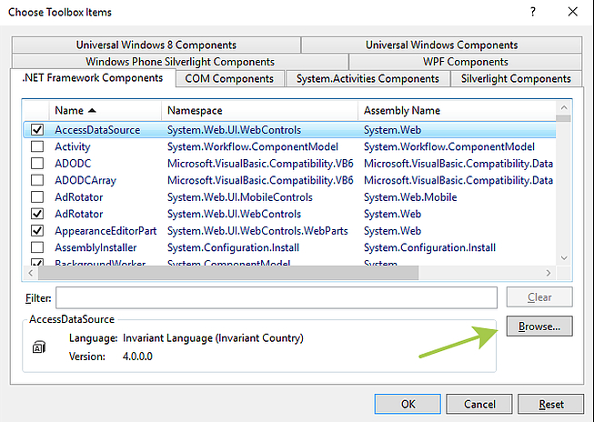Click the Reset button

(551, 404)
